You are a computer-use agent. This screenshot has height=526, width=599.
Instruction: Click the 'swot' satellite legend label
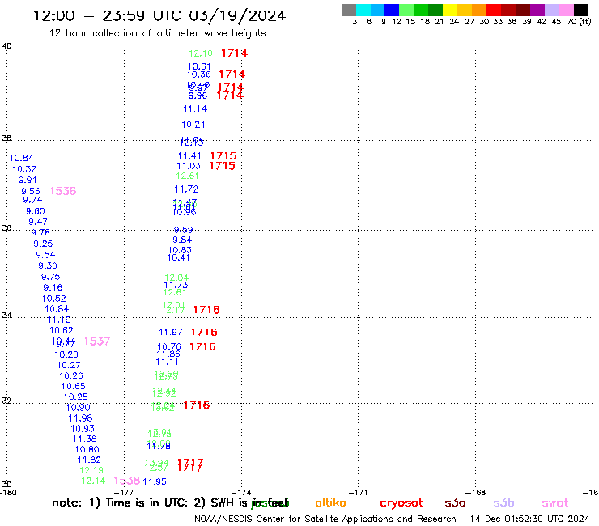coord(555,503)
